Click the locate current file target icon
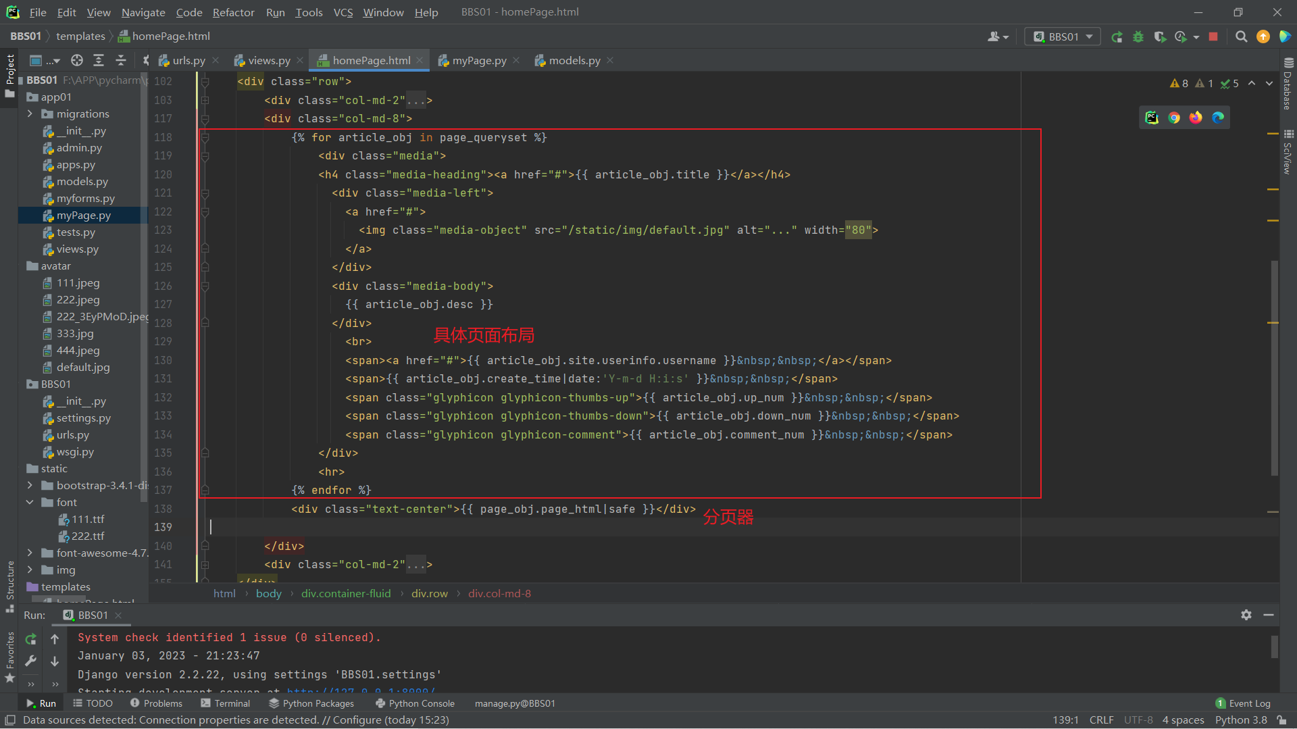 point(77,60)
